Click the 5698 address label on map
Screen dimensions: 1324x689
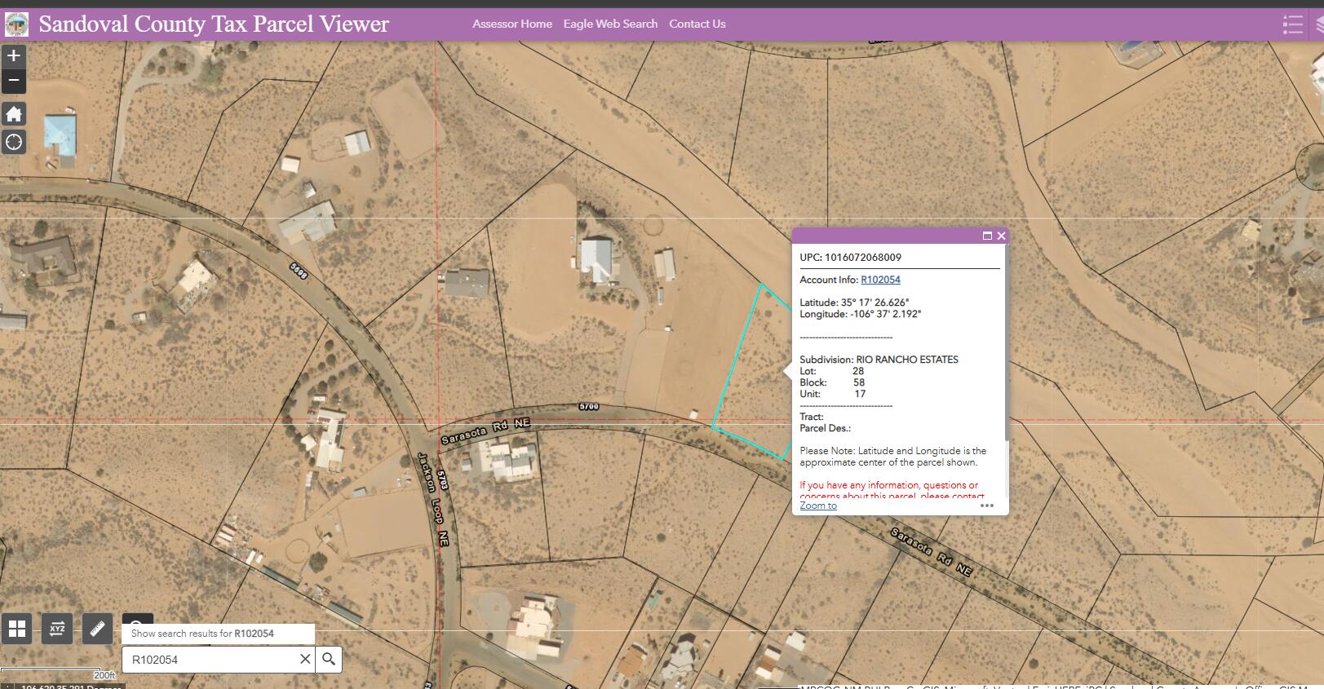[x=299, y=270]
